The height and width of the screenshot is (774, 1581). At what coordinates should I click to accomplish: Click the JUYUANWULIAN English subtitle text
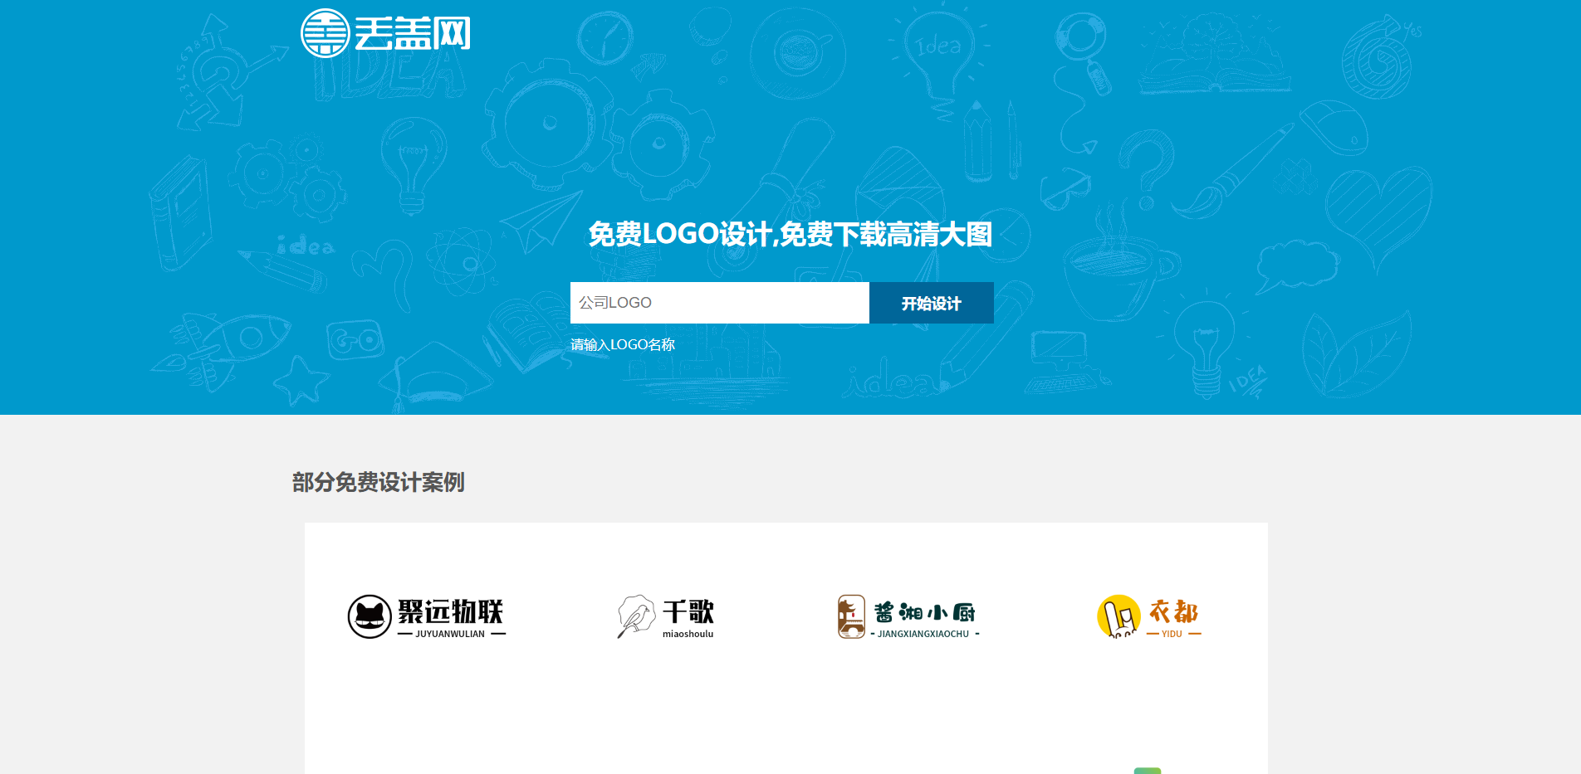pos(449,634)
